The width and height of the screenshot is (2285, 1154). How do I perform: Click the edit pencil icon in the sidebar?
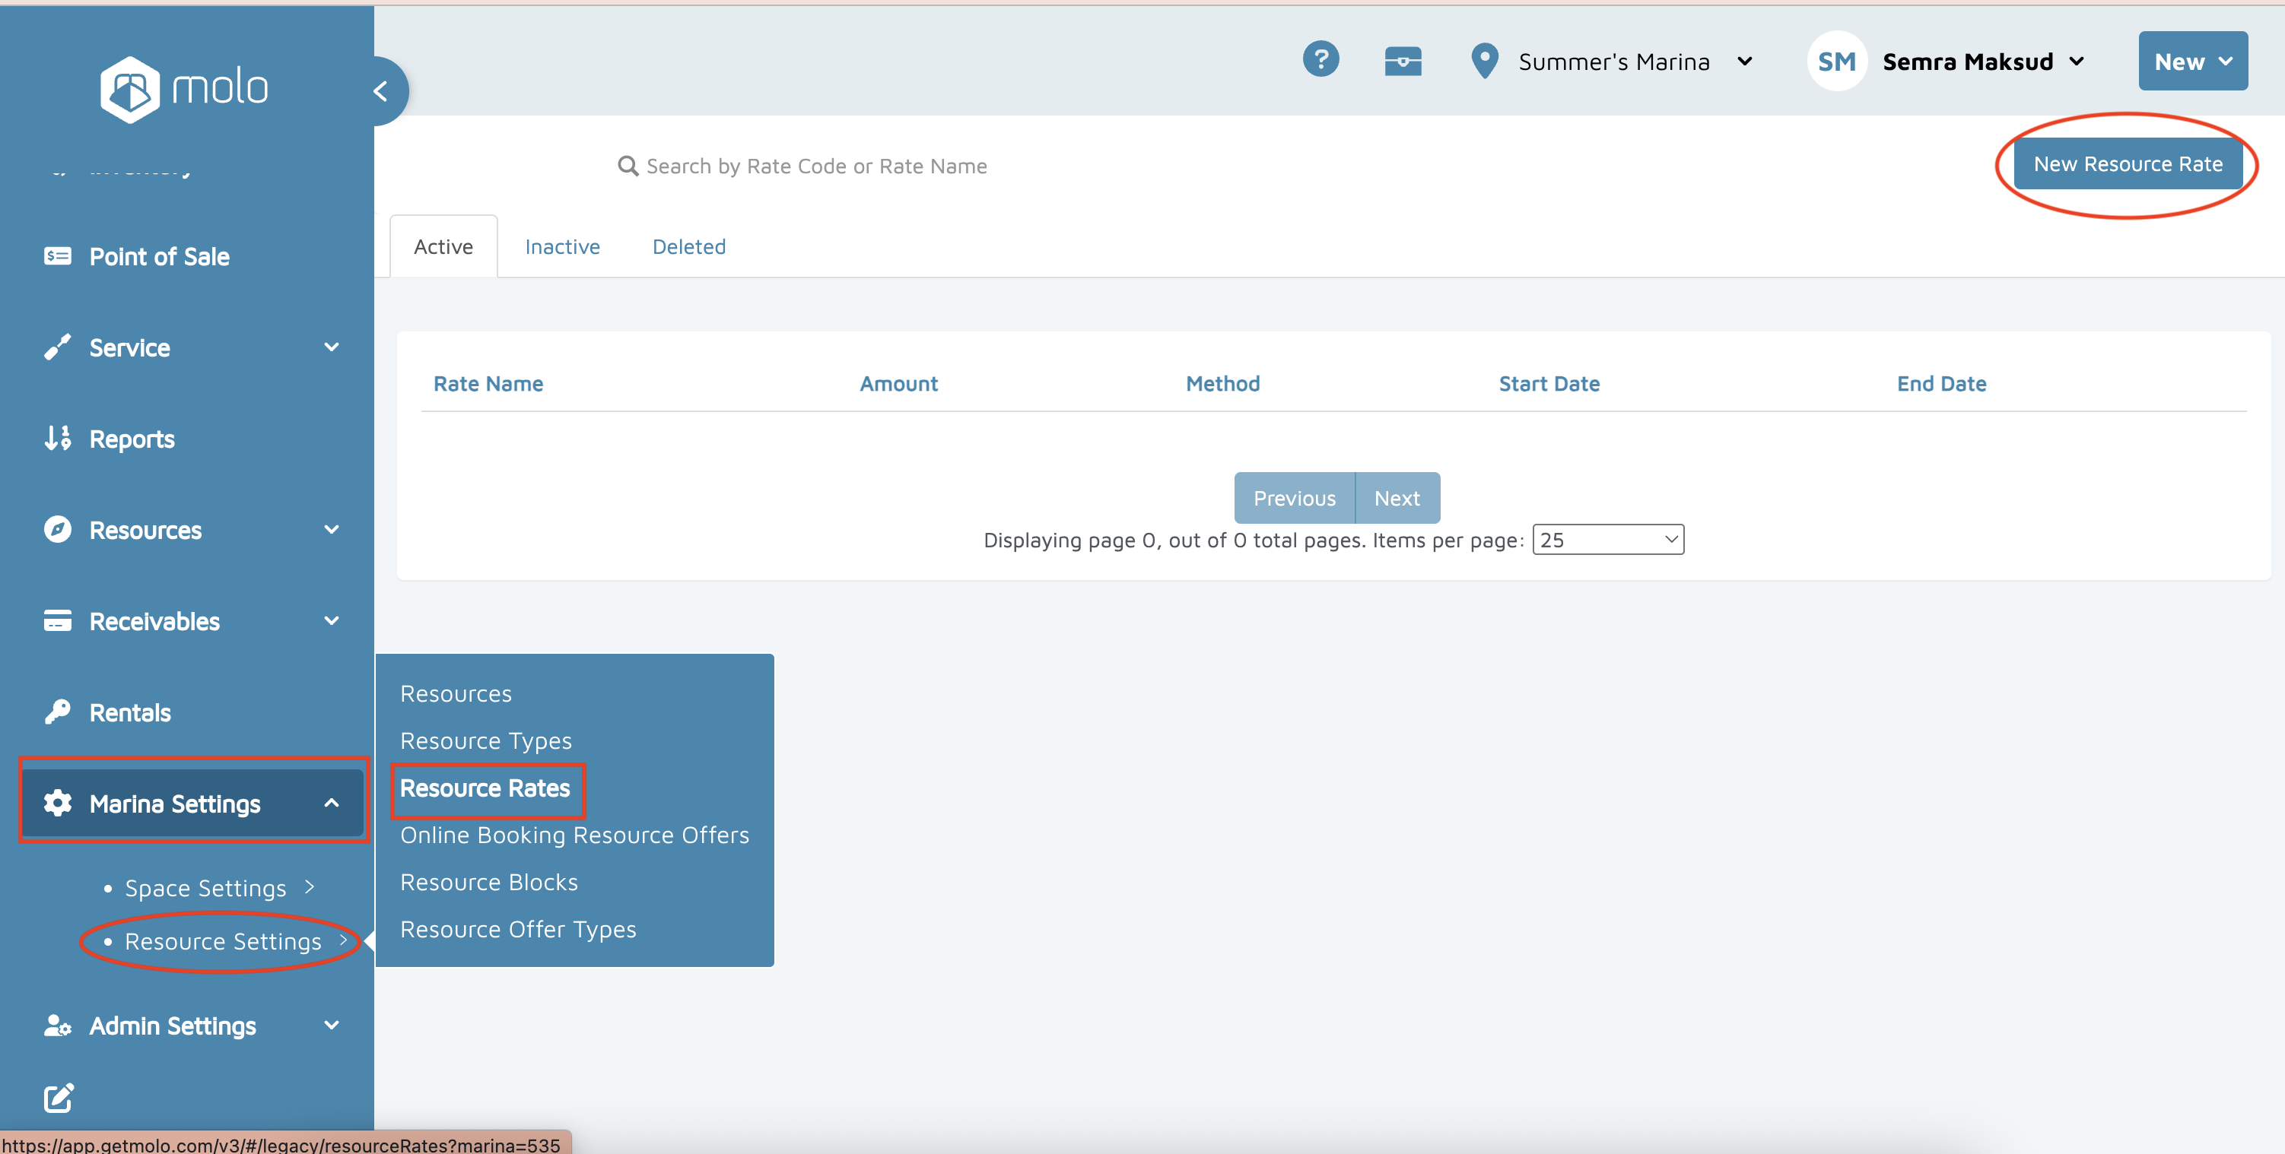(x=59, y=1097)
